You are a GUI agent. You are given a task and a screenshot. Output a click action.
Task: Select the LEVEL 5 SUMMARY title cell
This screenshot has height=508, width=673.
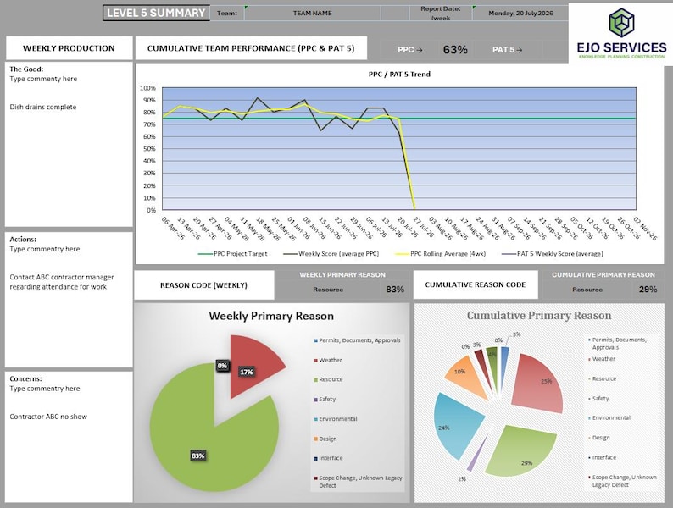point(156,13)
